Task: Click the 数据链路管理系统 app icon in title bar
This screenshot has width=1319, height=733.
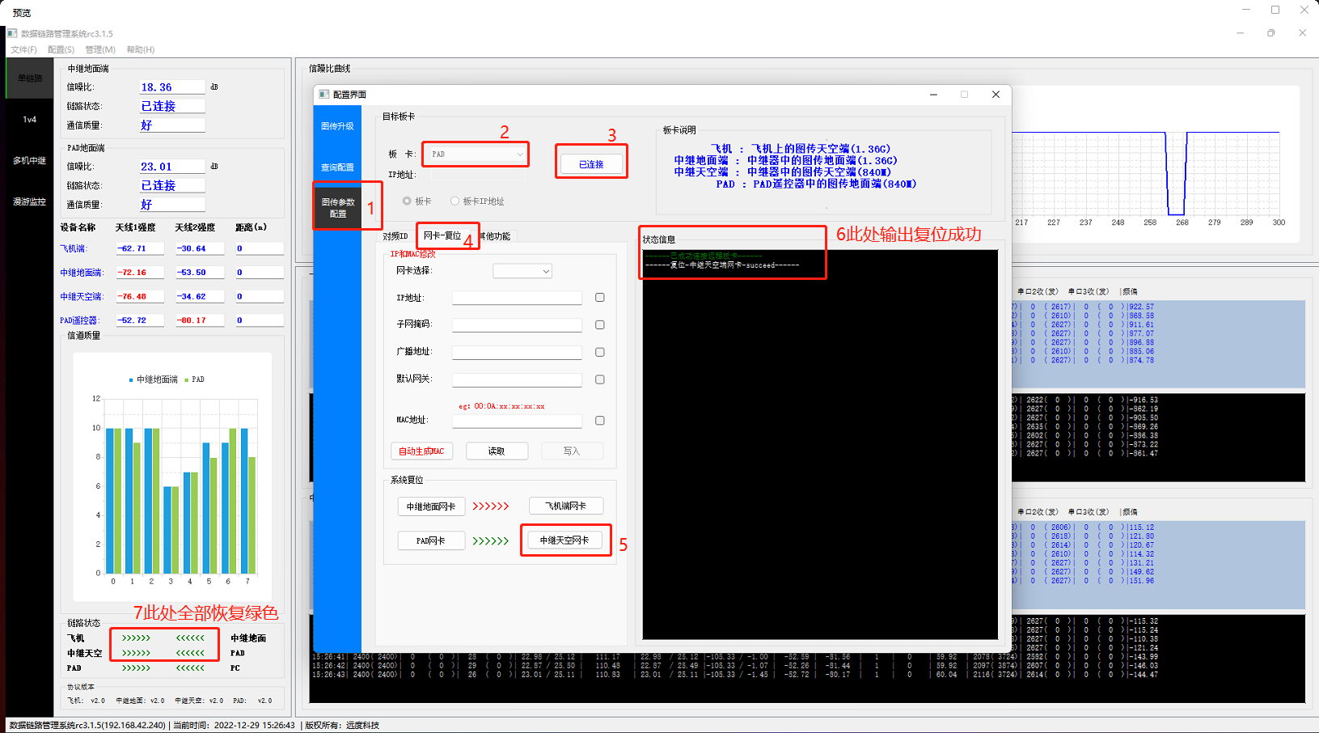Action: pyautogui.click(x=12, y=33)
